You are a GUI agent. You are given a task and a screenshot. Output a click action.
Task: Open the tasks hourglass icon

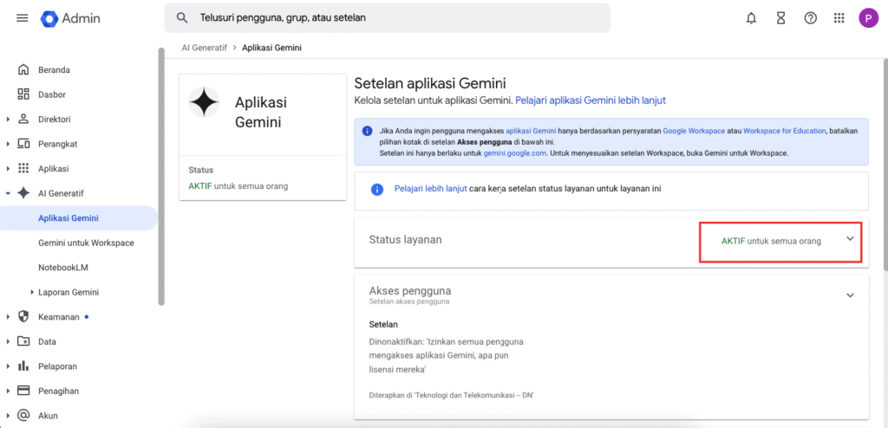781,18
